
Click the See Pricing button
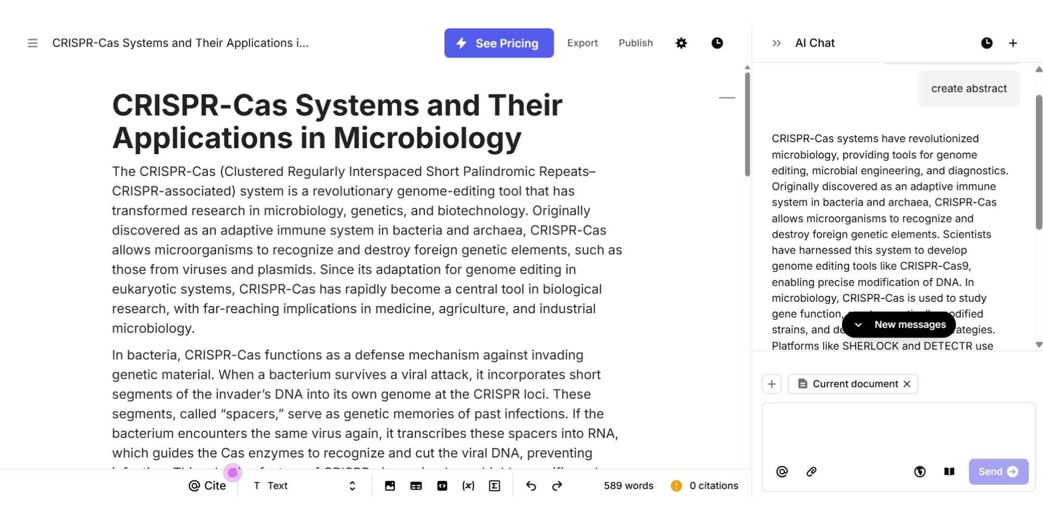click(499, 43)
